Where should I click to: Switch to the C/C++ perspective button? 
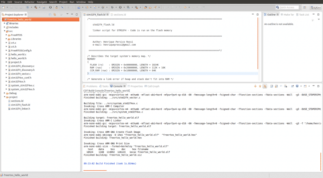pyautogui.click(x=315, y=8)
